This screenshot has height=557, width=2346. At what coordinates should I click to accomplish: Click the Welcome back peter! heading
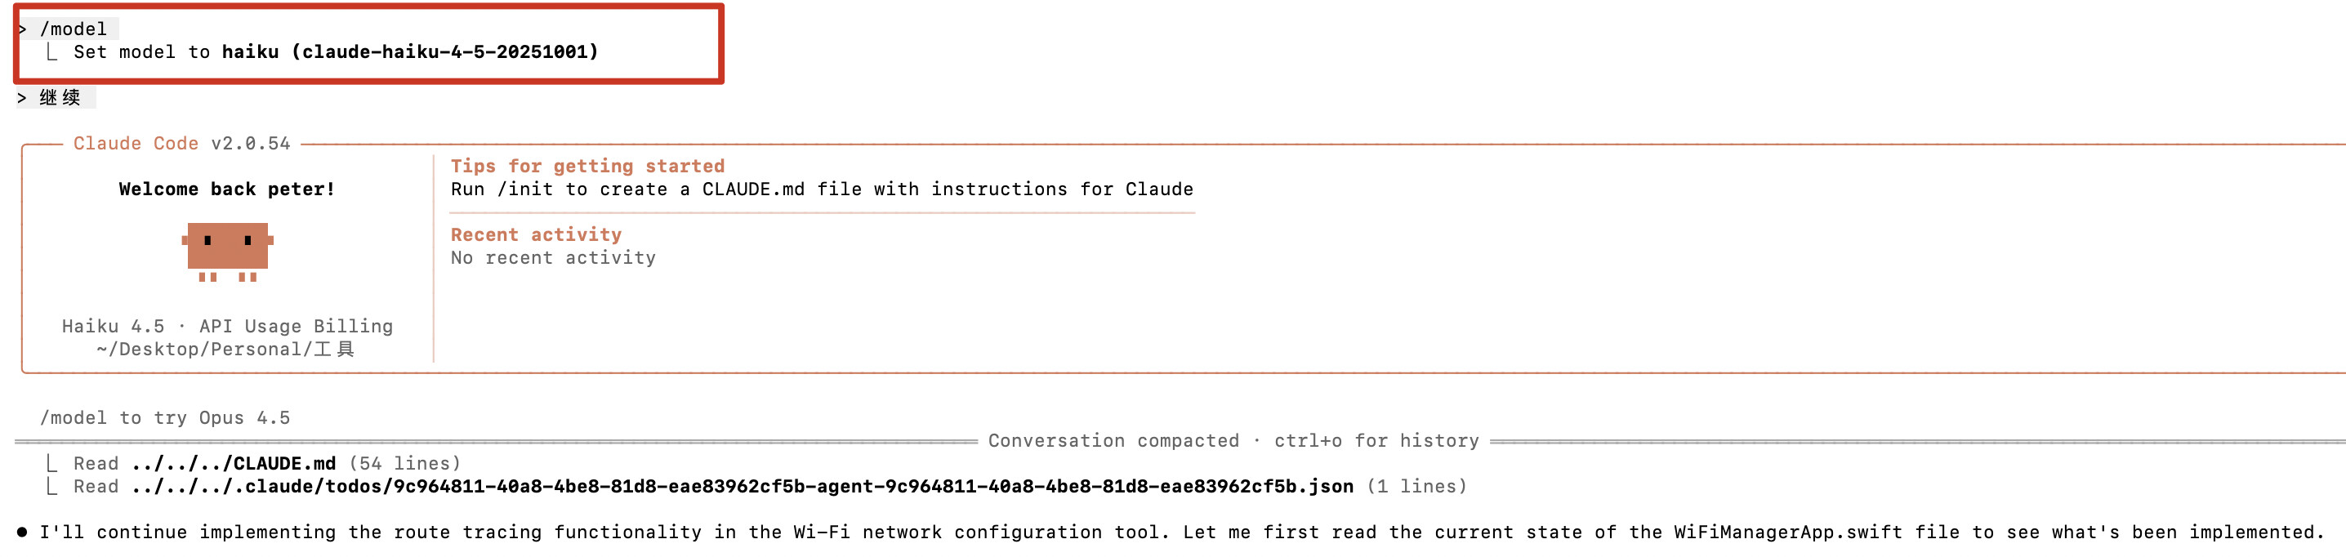[227, 189]
